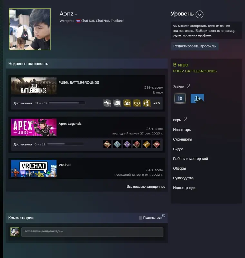
Task: Click the Thailand flag icon
Action: click(x=78, y=21)
